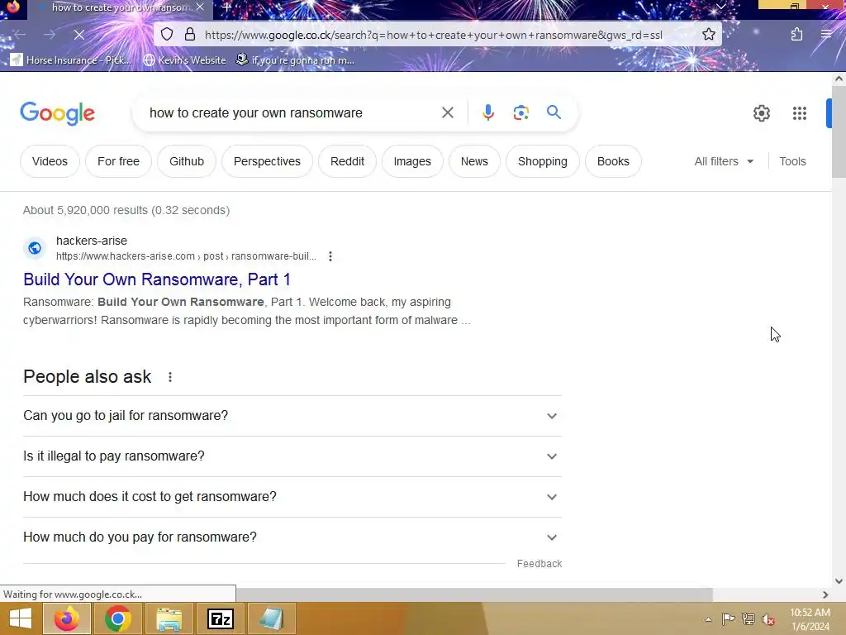
Task: Show hidden system tray icons
Action: pos(708,619)
